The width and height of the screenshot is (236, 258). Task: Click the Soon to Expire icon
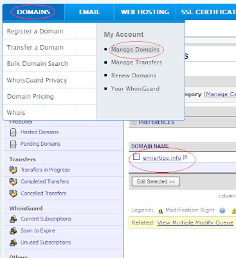click(14, 231)
